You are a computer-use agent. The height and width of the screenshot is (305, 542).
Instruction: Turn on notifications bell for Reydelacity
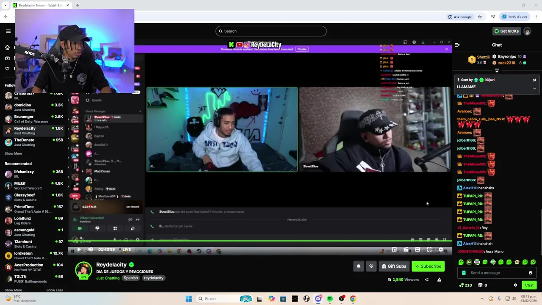click(x=359, y=266)
